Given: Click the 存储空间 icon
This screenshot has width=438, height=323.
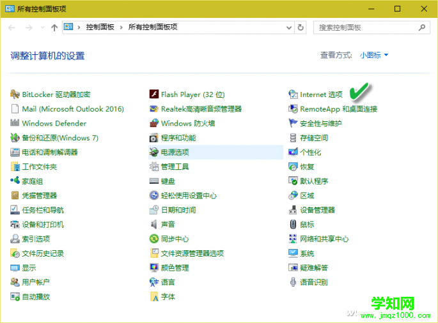Looking at the screenshot, I should click(293, 137).
